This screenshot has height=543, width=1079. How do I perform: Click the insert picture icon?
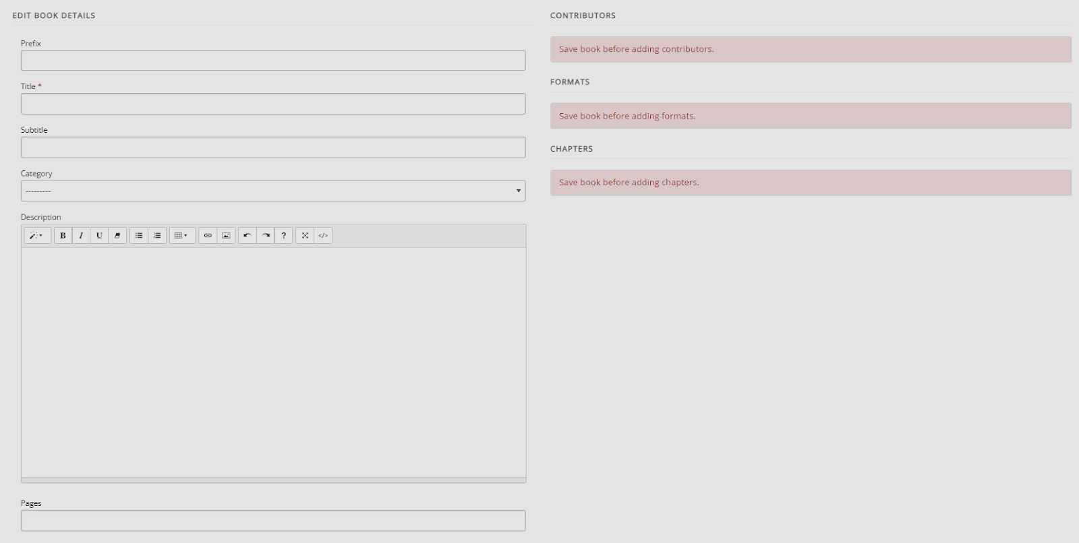226,235
